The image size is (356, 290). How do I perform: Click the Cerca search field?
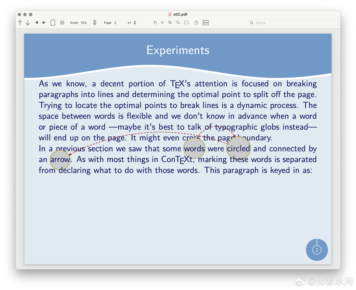click(293, 23)
